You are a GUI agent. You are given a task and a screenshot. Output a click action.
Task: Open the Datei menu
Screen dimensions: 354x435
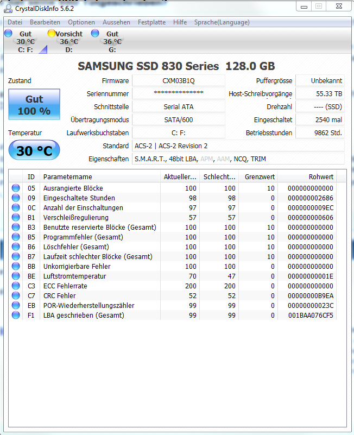point(15,22)
